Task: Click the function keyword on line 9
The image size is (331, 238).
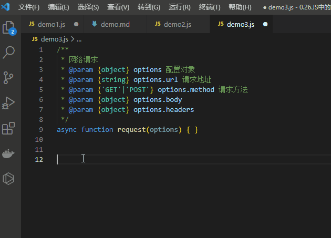Action: pos(97,129)
